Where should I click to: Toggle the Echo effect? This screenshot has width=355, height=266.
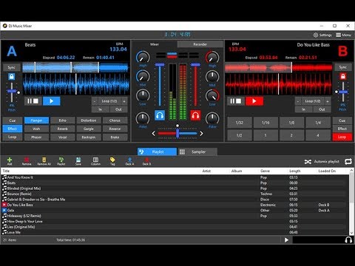tap(63, 120)
